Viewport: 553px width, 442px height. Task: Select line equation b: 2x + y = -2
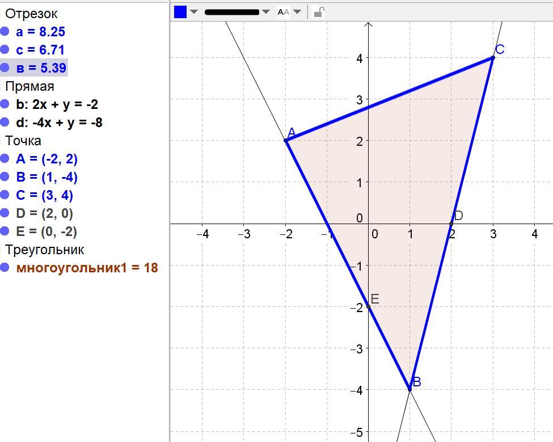57,104
